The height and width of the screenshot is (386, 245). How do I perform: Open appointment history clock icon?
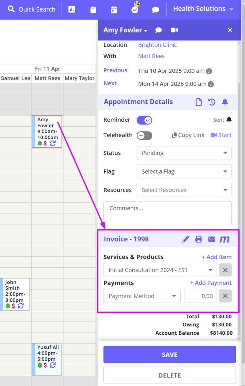coord(212,102)
